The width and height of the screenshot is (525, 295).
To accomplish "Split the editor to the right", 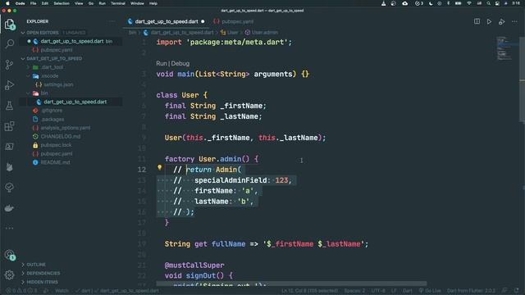I will click(477, 21).
